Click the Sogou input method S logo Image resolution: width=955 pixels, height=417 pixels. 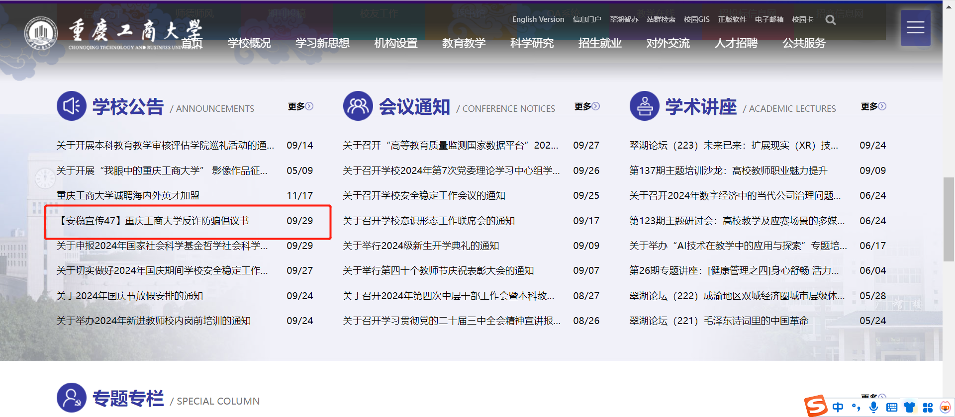pos(816,407)
